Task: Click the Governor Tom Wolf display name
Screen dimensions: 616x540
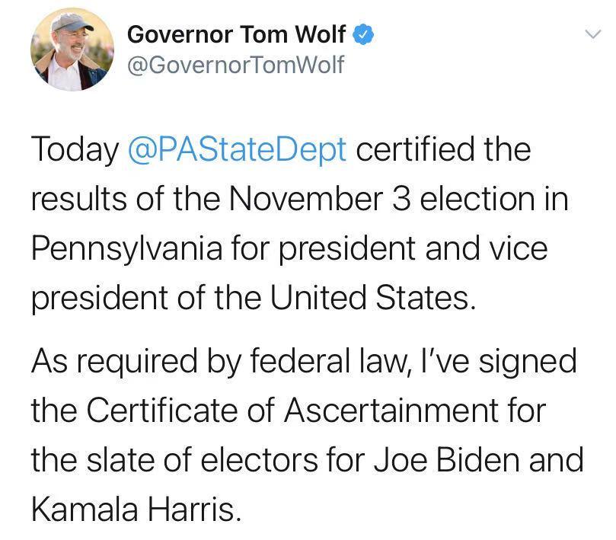Action: (x=237, y=34)
